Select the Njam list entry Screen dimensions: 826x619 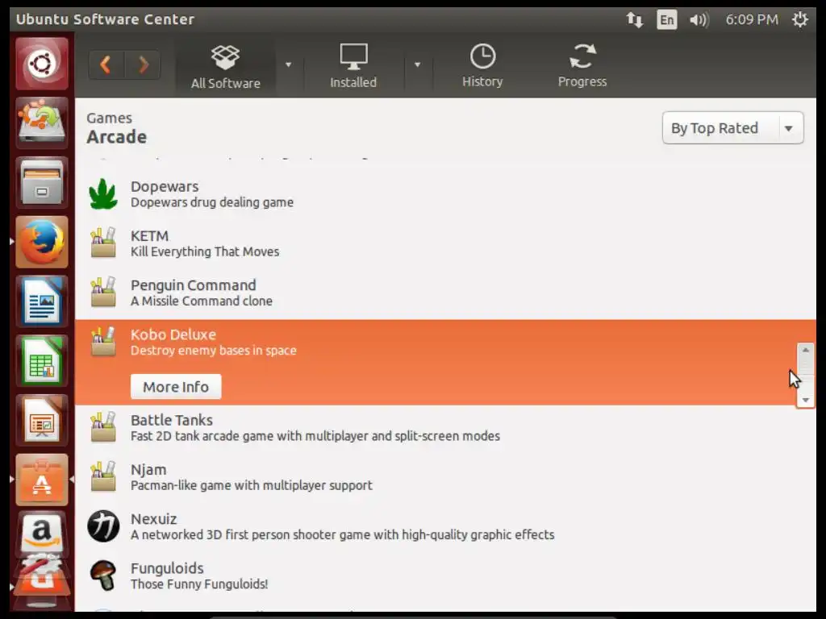[x=445, y=477]
